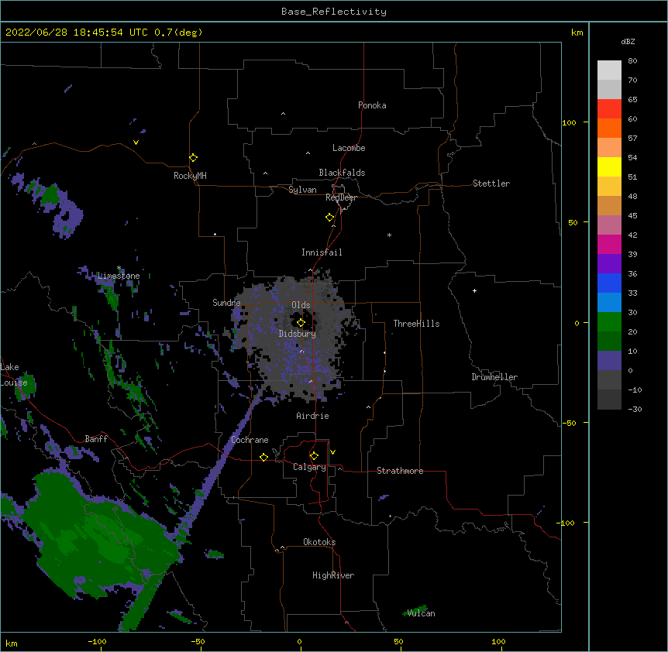Screen dimensions: 668x652
Task: Click the Sylvan town label
Action: (x=302, y=190)
